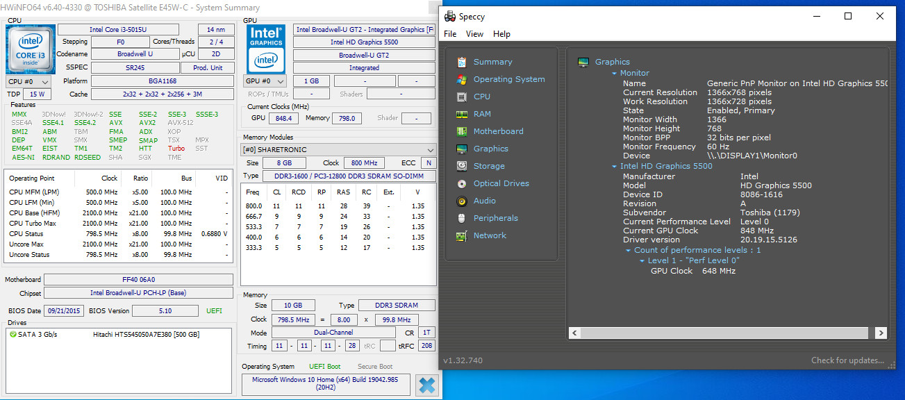Click the Uncore Status row
The width and height of the screenshot is (905, 400).
[118, 255]
